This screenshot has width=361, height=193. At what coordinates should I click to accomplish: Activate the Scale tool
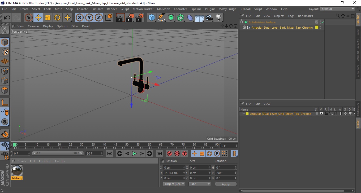tap(48, 18)
